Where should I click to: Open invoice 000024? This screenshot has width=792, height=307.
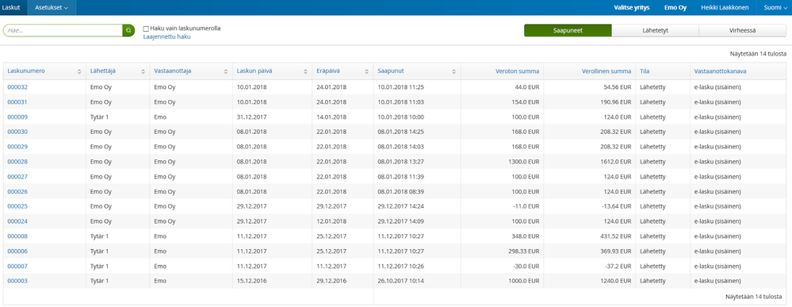17,221
